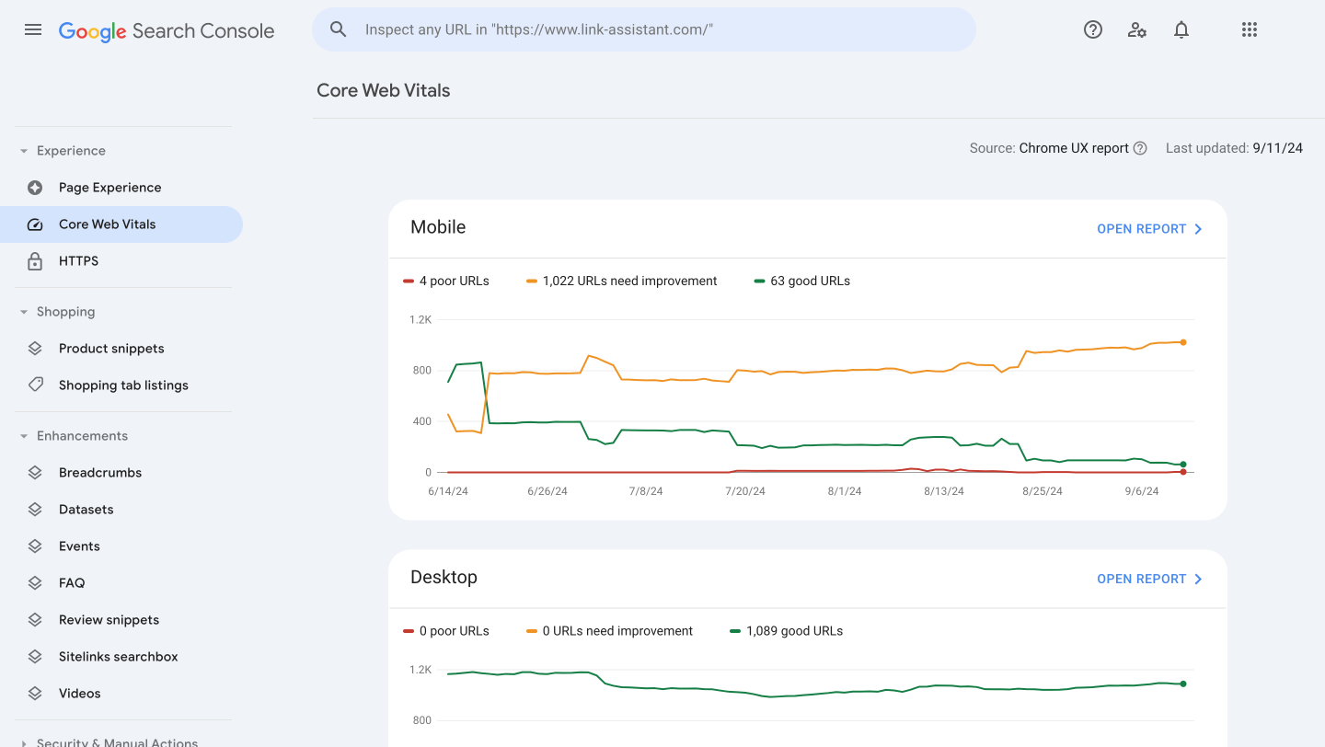Open the Events enhancement report
The width and height of the screenshot is (1325, 747).
click(121, 546)
